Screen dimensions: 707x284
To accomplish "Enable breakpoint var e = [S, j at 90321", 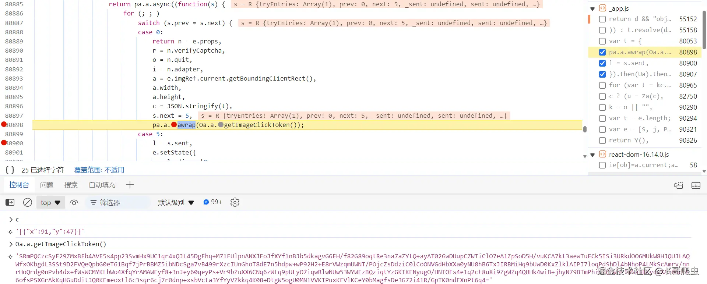I will point(602,129).
